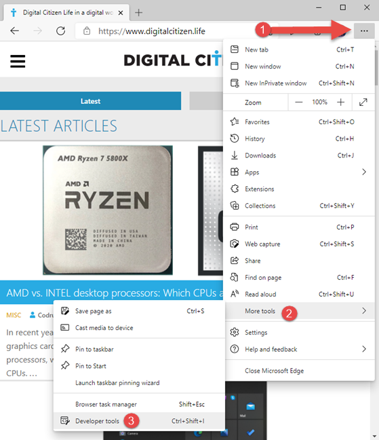This screenshot has width=379, height=440.
Task: Open History from the menu
Action: (x=299, y=139)
